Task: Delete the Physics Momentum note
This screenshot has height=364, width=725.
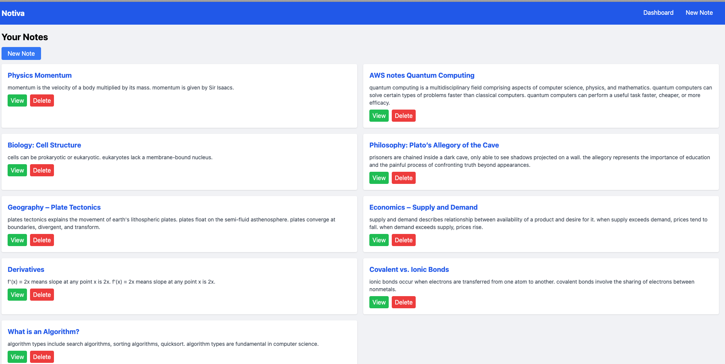Action: pos(42,100)
